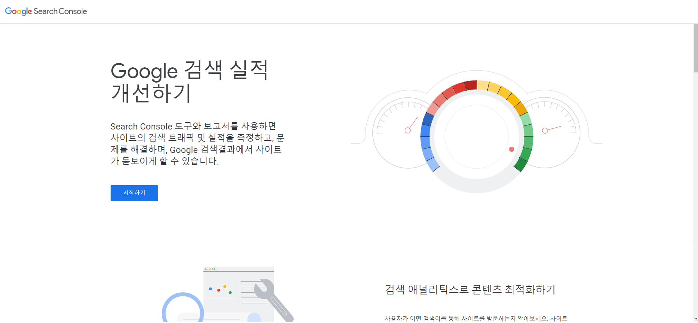Click the blue 시작하기 button
This screenshot has width=698, height=323.
[x=134, y=193]
